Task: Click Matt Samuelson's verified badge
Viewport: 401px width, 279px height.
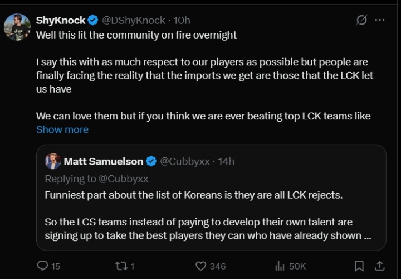Action: click(151, 161)
